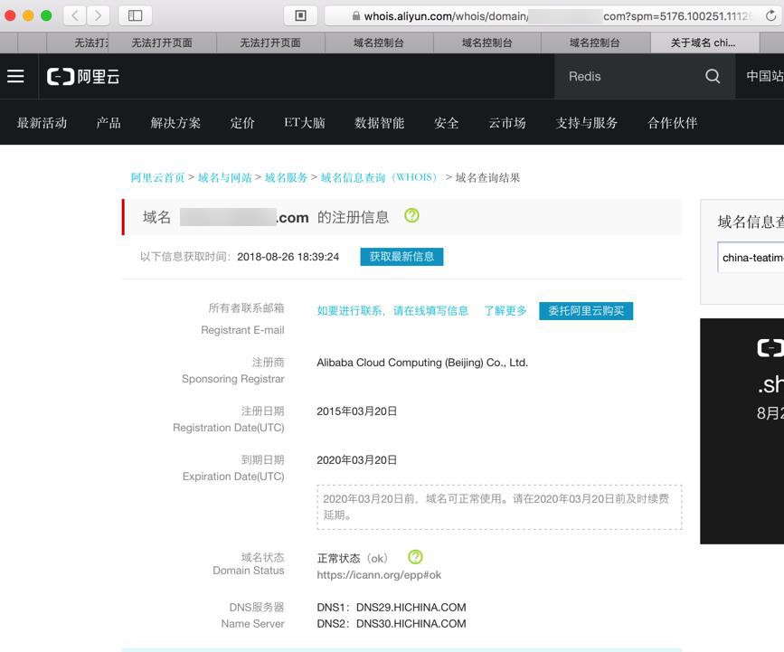Toggle the Safari sidebar button
This screenshot has width=784, height=652.
pyautogui.click(x=135, y=15)
